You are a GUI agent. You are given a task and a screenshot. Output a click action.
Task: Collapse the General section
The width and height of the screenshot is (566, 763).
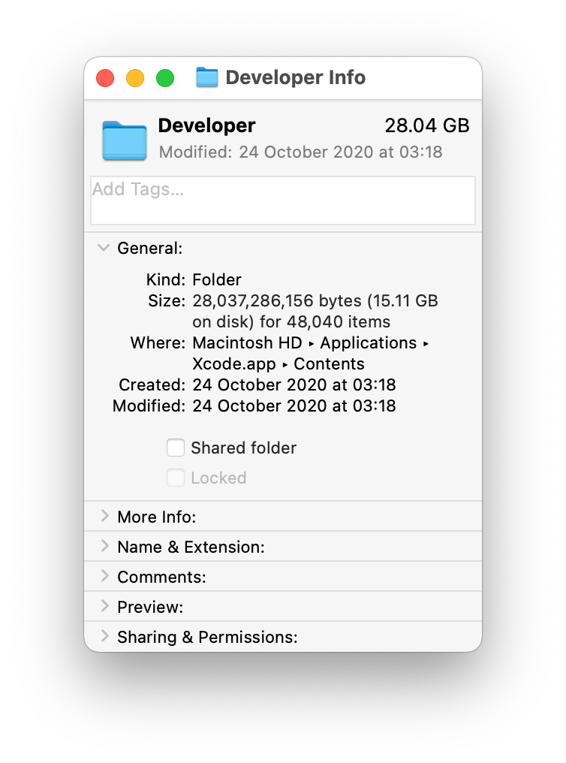(x=104, y=248)
